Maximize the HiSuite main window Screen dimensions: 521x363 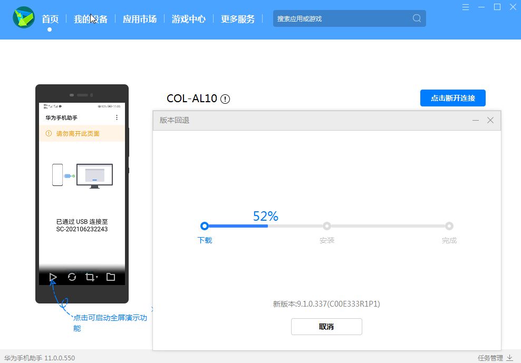(x=497, y=7)
